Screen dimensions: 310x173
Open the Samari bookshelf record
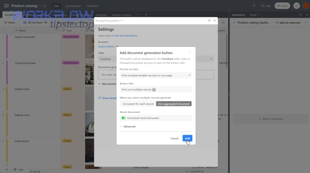25,37
